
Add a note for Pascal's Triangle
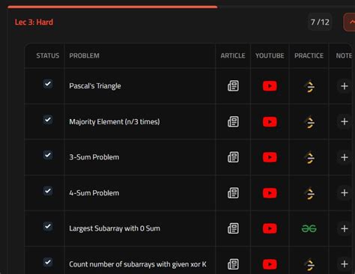(345, 86)
